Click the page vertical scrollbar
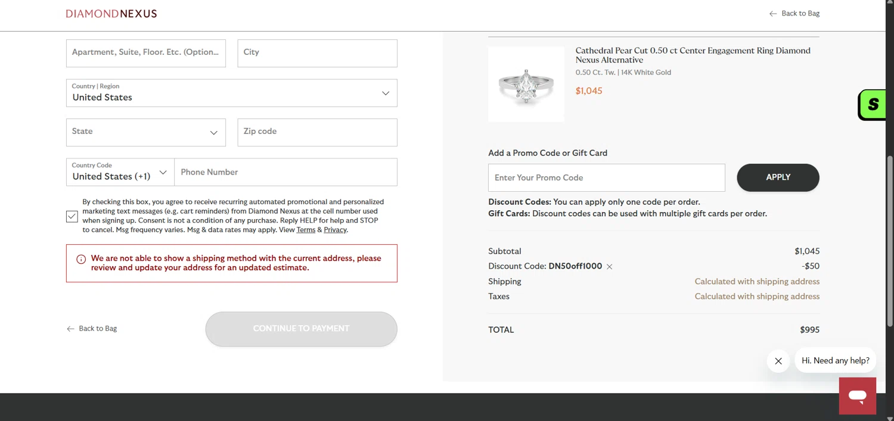 [890, 238]
